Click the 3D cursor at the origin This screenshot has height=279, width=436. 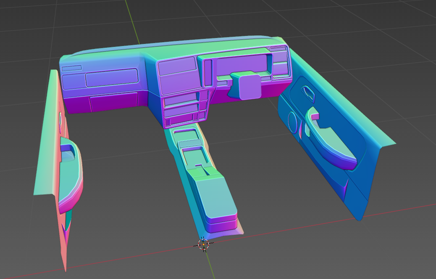point(204,244)
